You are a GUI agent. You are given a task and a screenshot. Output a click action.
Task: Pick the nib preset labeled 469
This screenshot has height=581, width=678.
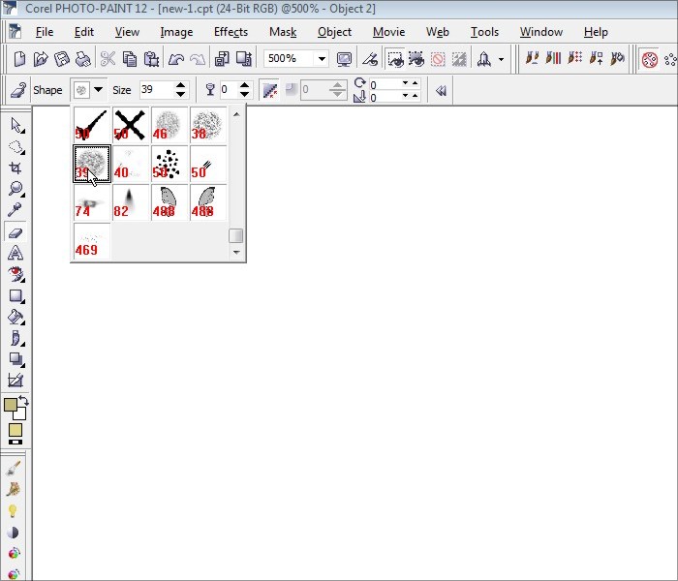click(92, 241)
